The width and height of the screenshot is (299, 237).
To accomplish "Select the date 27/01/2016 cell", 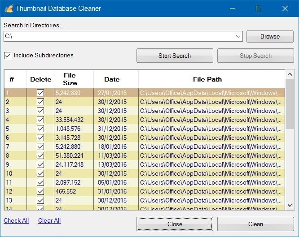I will [x=116, y=93].
